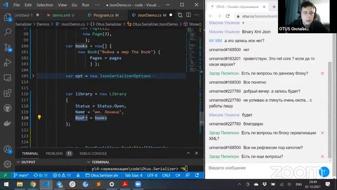
Task: Open the editor More Actions ellipsis
Action: 196,15
